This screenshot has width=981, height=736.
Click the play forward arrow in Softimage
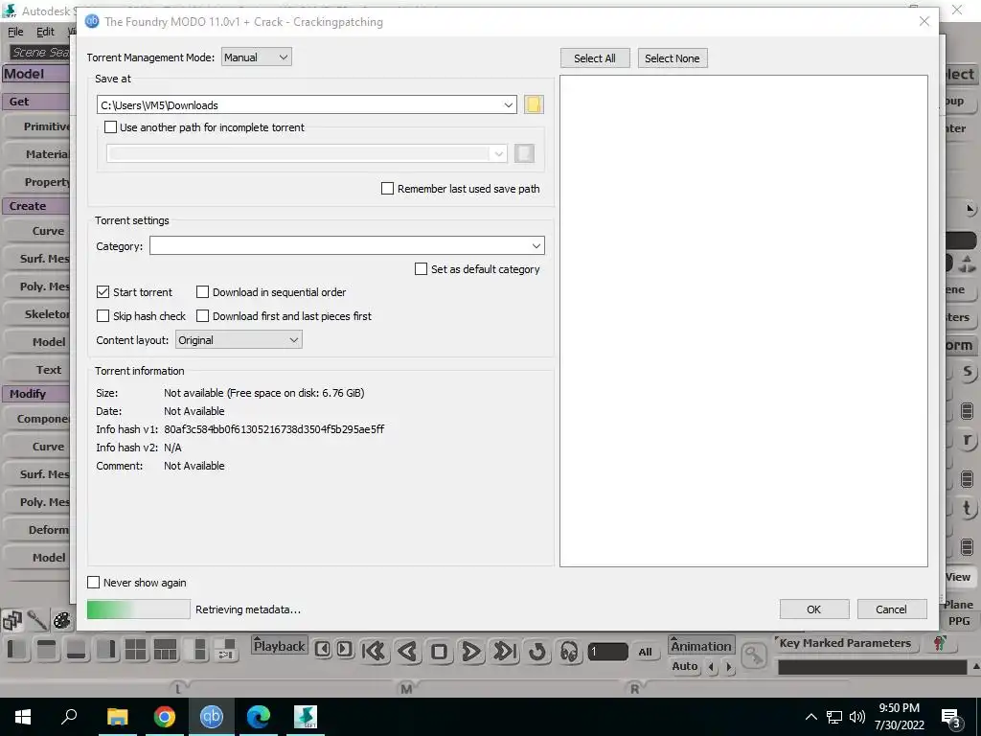tap(471, 652)
